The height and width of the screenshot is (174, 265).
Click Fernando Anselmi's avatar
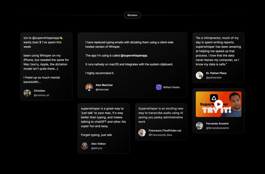point(199,126)
